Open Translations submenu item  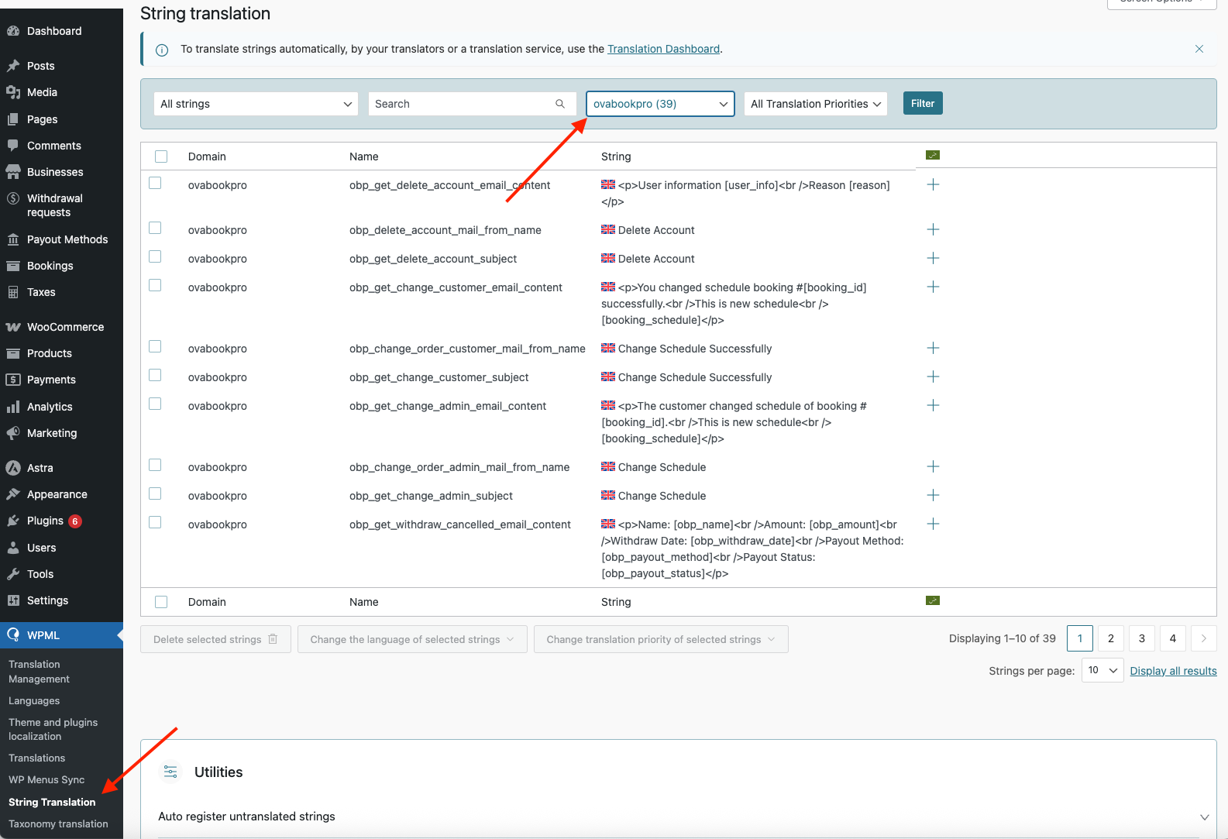pos(36,758)
